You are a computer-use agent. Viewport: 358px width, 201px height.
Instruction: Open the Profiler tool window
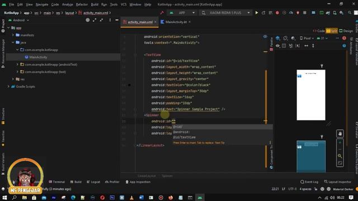(112, 182)
